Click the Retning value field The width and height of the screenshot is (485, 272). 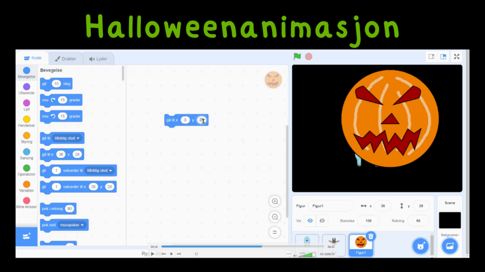tap(418, 221)
